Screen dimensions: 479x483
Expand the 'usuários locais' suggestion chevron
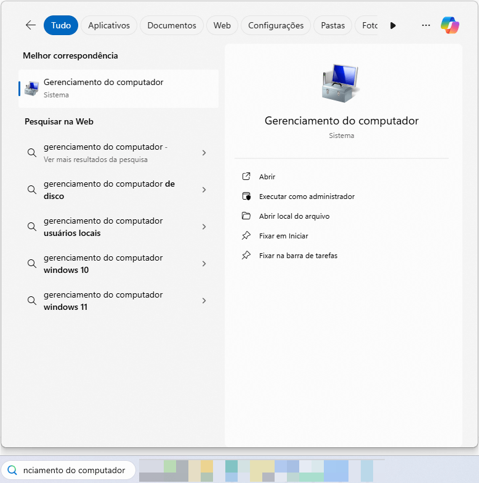(204, 227)
